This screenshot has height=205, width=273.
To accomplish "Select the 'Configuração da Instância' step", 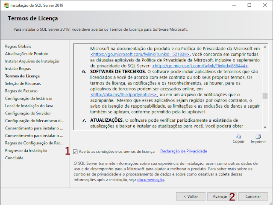I will [x=28, y=99].
